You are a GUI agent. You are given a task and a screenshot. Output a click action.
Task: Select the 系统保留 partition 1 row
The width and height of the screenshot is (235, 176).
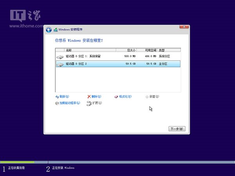[117, 57]
